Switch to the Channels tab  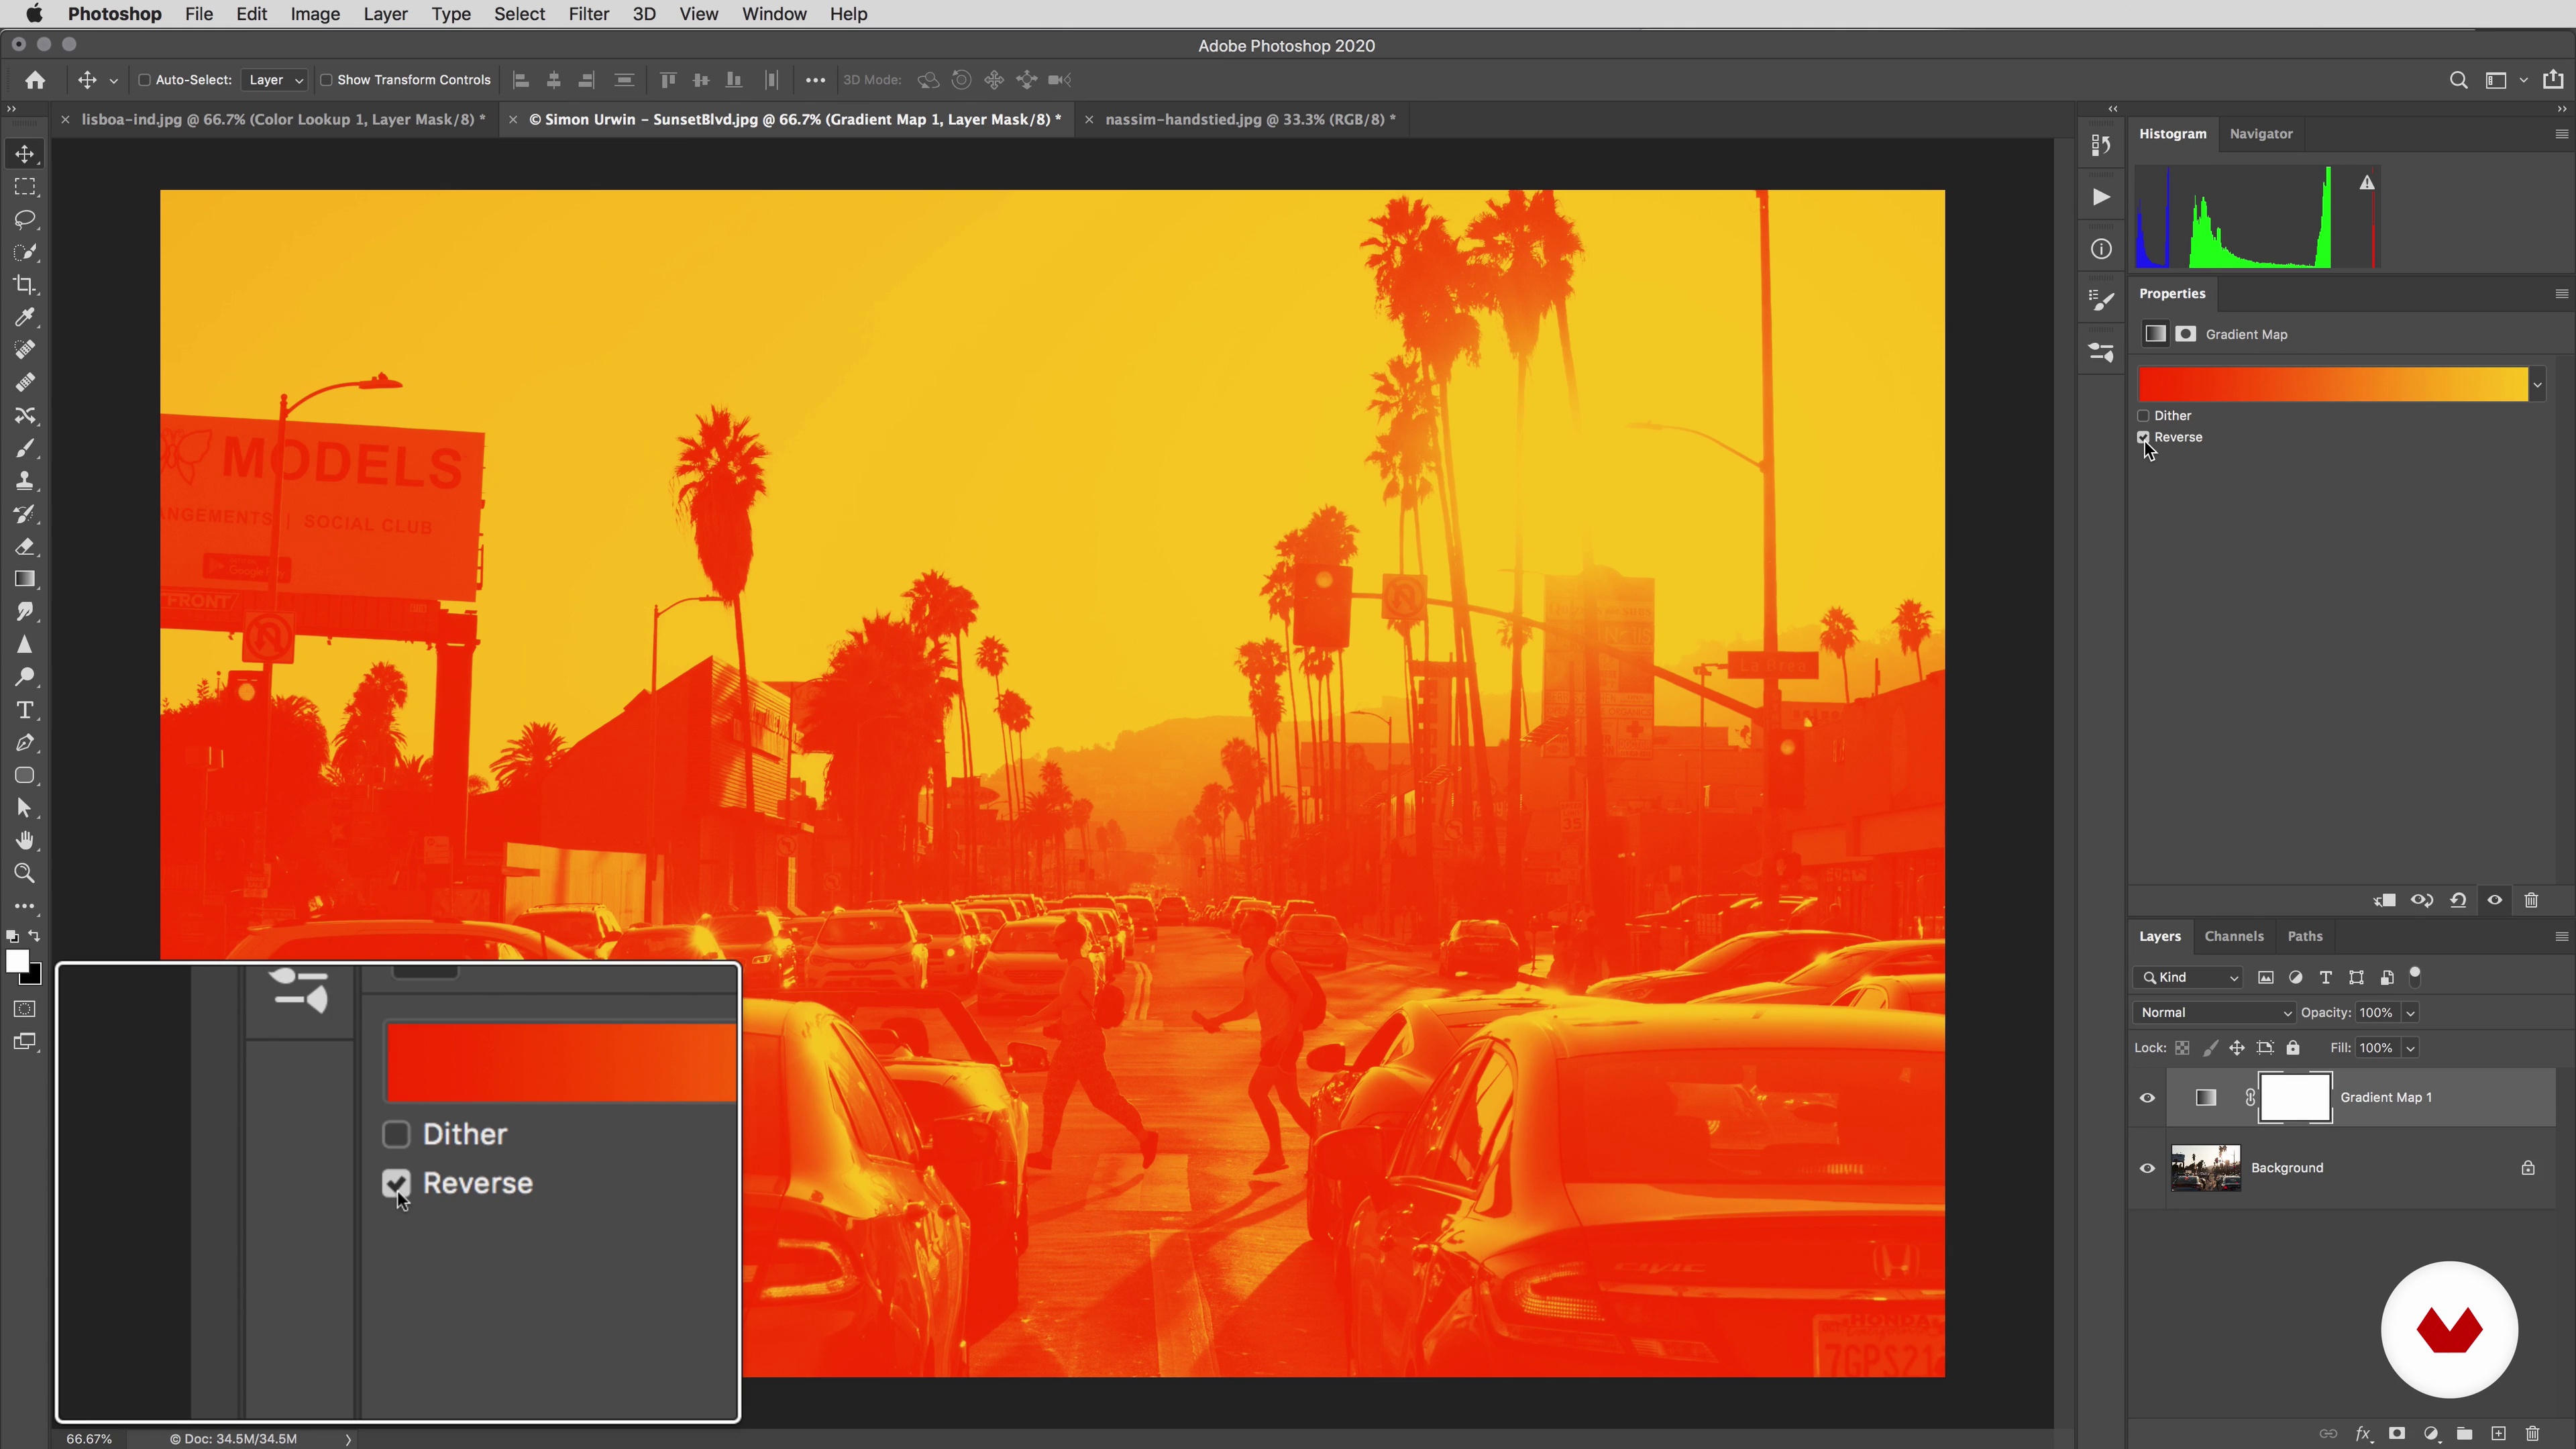coord(2233,936)
